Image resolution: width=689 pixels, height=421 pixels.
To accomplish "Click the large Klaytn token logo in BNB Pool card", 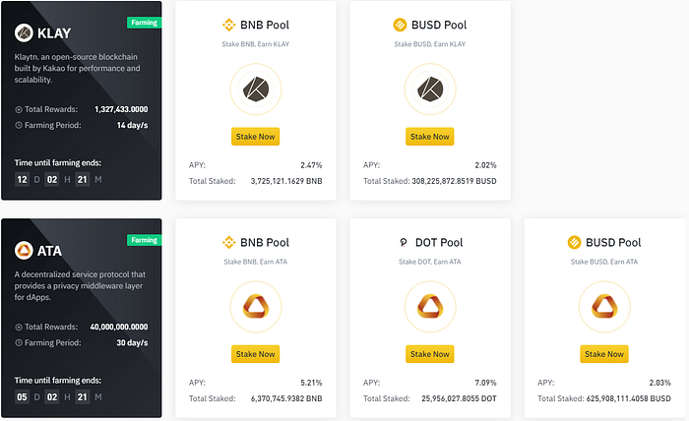I will [256, 90].
